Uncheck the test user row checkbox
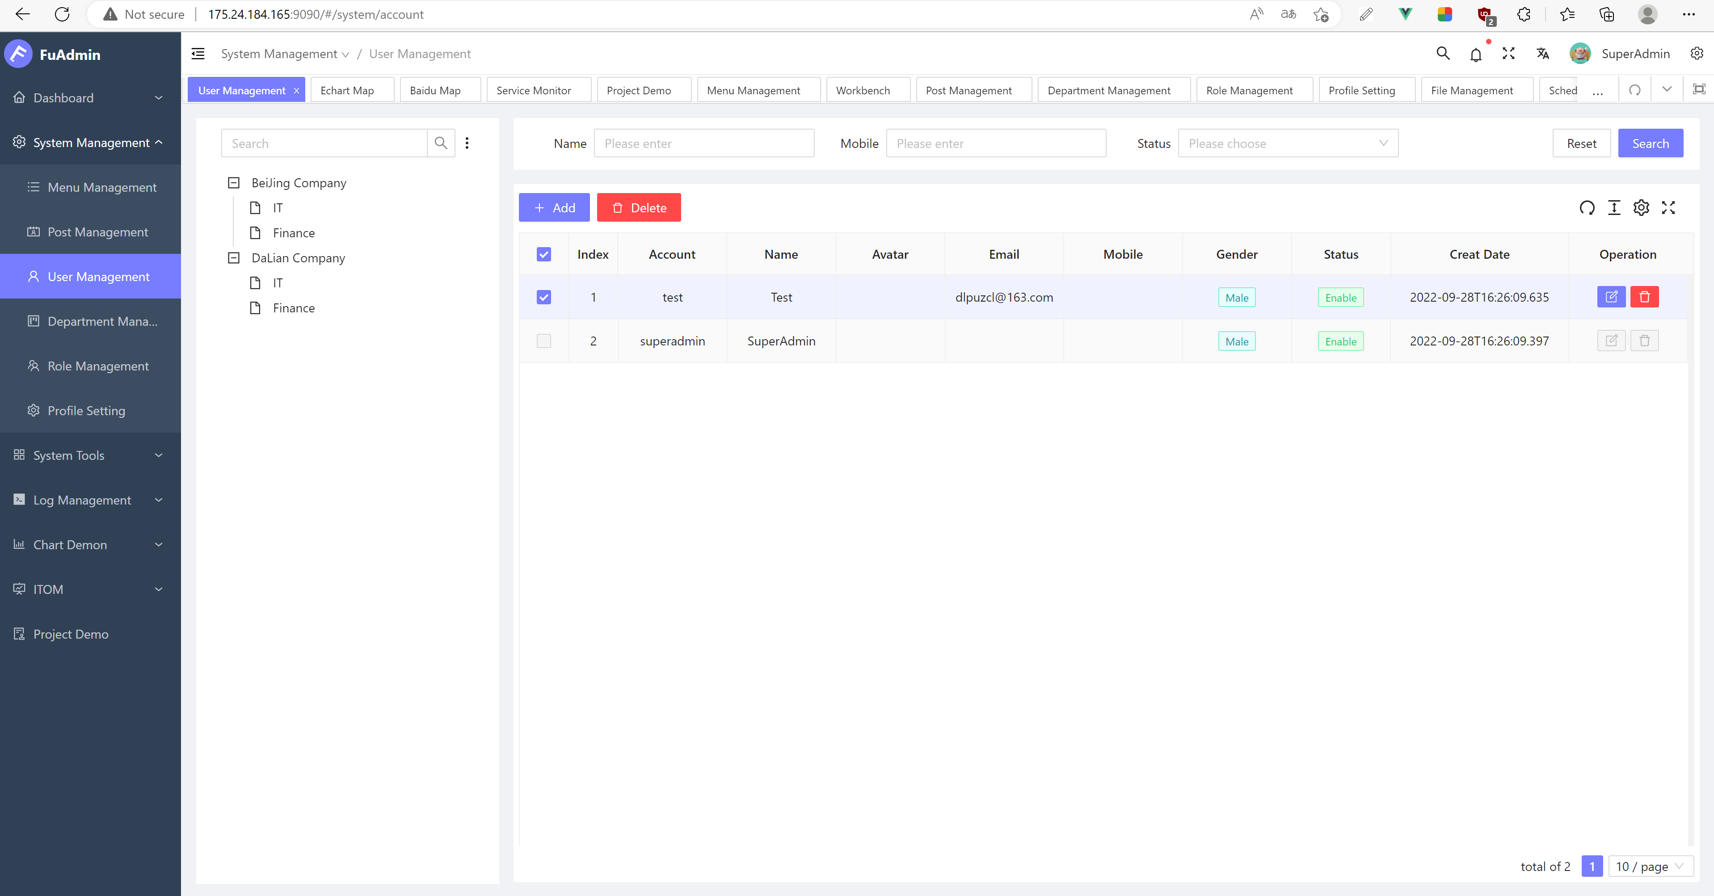1714x896 pixels. click(x=543, y=297)
